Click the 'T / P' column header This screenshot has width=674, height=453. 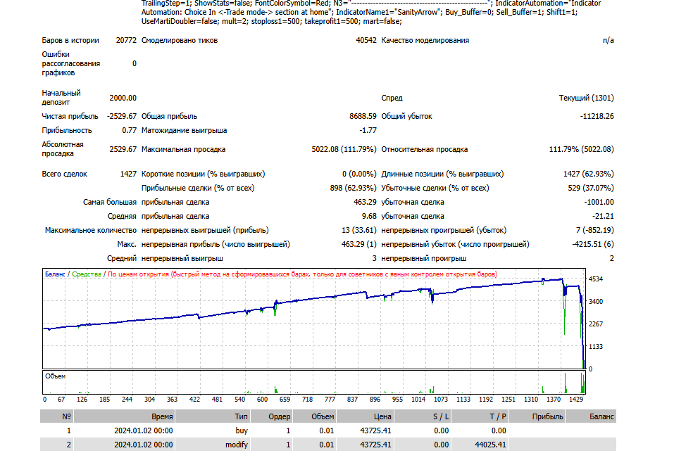[x=498, y=416]
